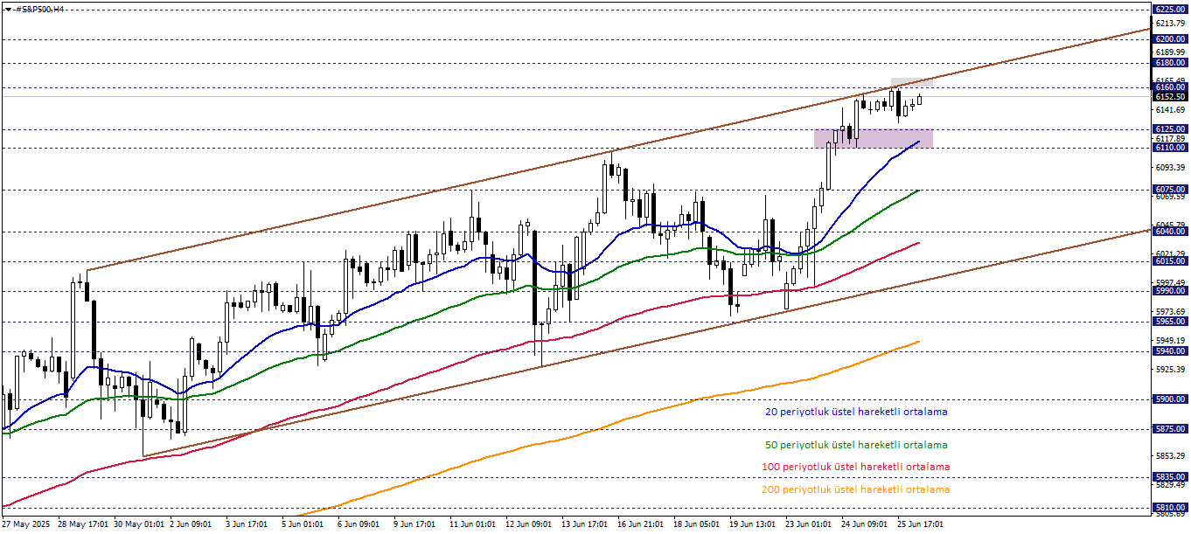Click the 100 periyotluk üstel hareketli ortalama legend
1191x534 pixels.
[x=855, y=468]
